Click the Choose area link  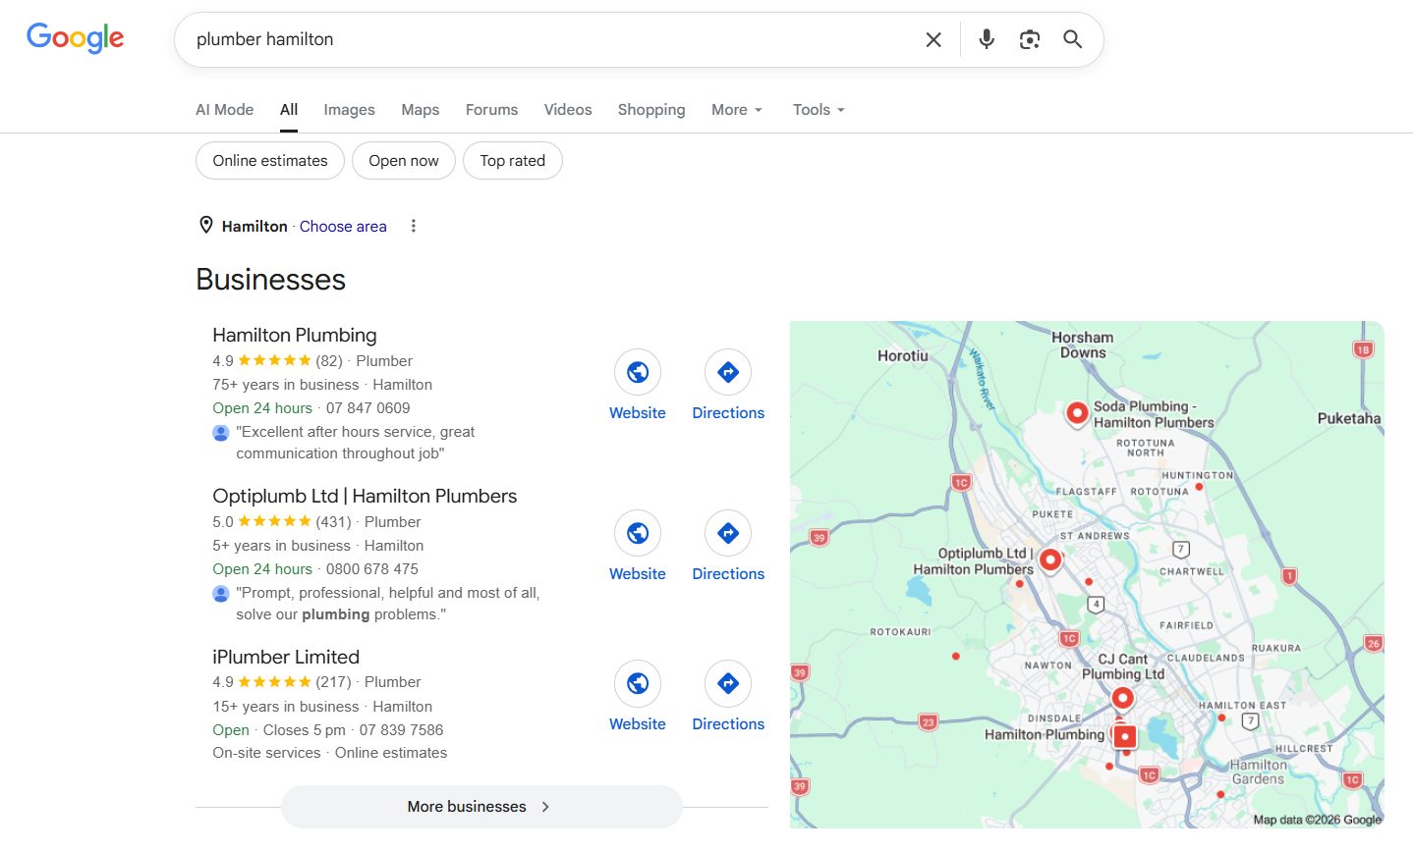click(x=343, y=226)
